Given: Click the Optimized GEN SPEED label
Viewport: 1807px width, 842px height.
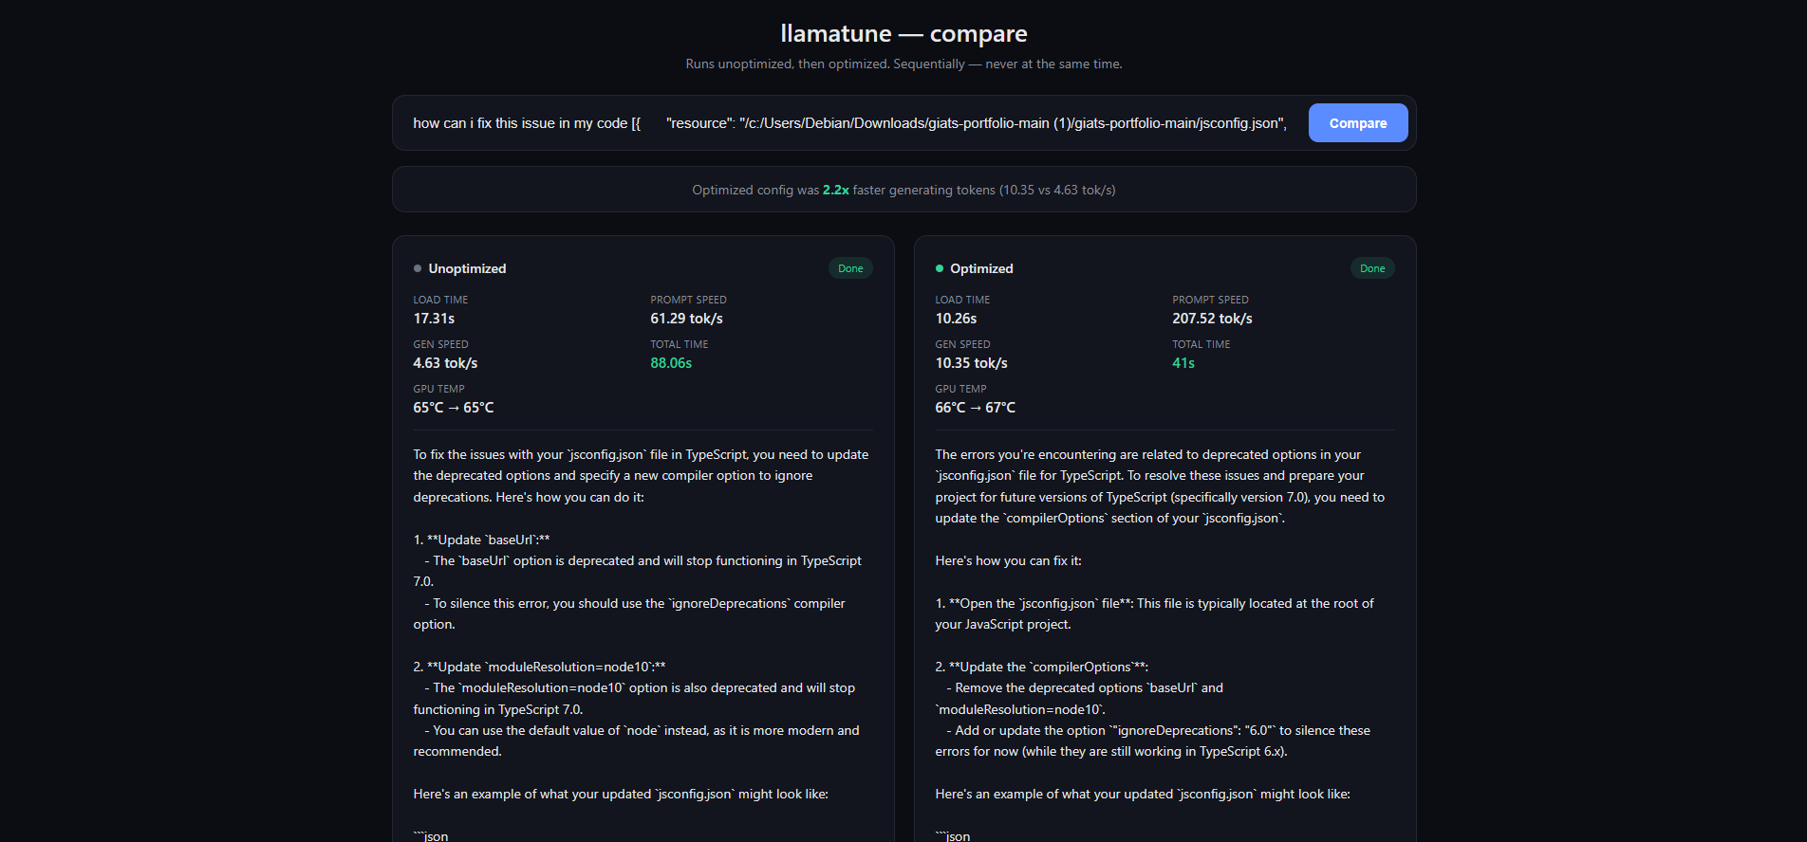Looking at the screenshot, I should pos(962,344).
